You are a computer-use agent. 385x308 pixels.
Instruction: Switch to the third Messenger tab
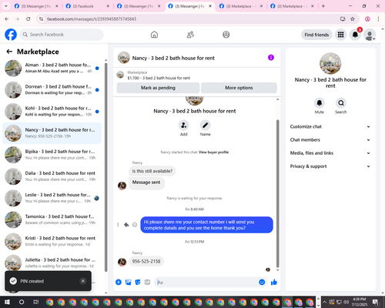tap(190, 6)
